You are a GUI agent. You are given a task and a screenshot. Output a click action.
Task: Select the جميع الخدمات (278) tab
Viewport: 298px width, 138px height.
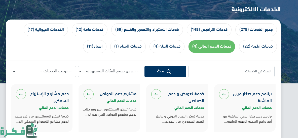(x=256, y=30)
